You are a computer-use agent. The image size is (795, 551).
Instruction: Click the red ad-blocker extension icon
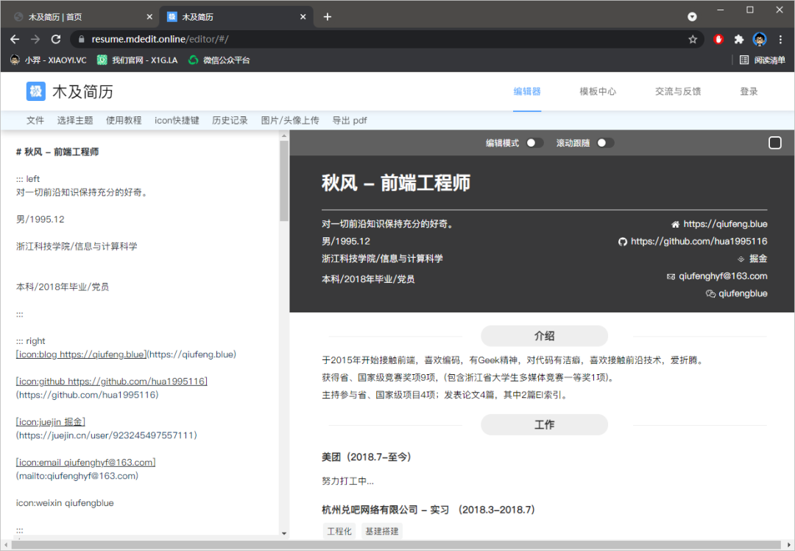(x=718, y=39)
